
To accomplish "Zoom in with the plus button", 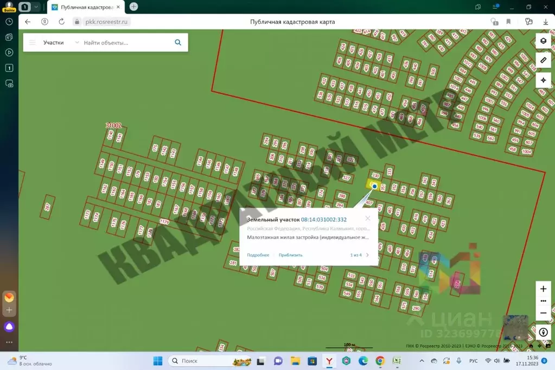I will (543, 289).
